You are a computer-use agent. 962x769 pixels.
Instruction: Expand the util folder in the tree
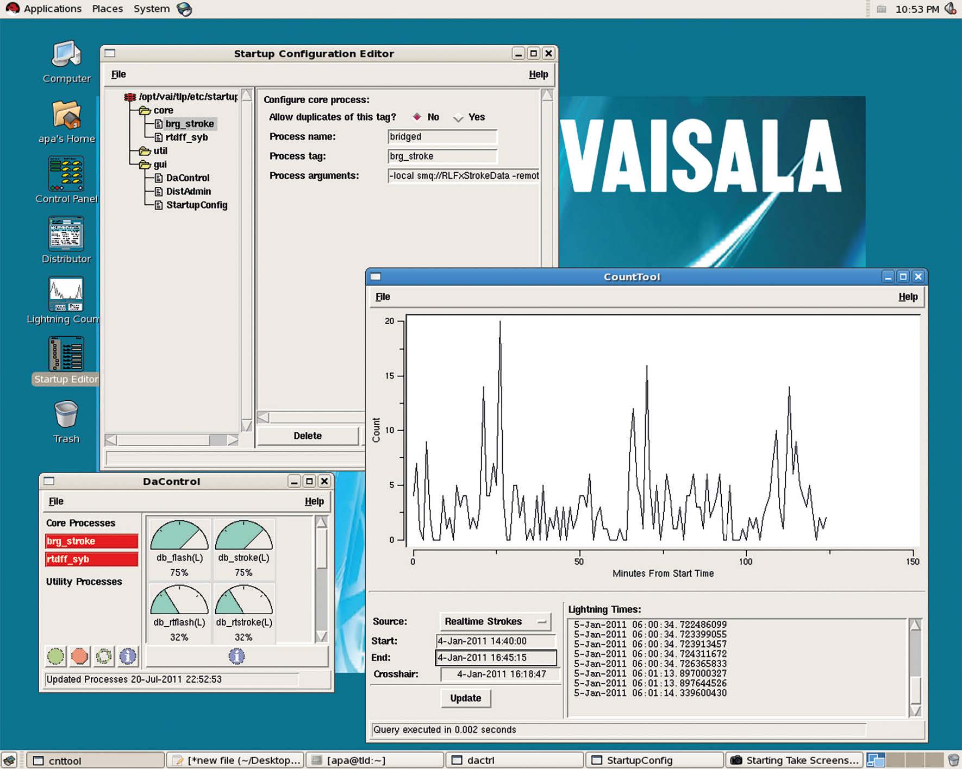pos(145,151)
